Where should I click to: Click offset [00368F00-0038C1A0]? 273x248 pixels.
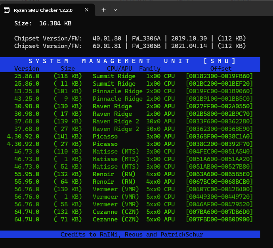[x=220, y=136]
